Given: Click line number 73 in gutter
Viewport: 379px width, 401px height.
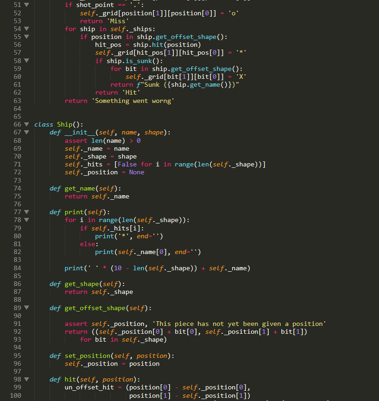Looking at the screenshot, I should (x=18, y=180).
